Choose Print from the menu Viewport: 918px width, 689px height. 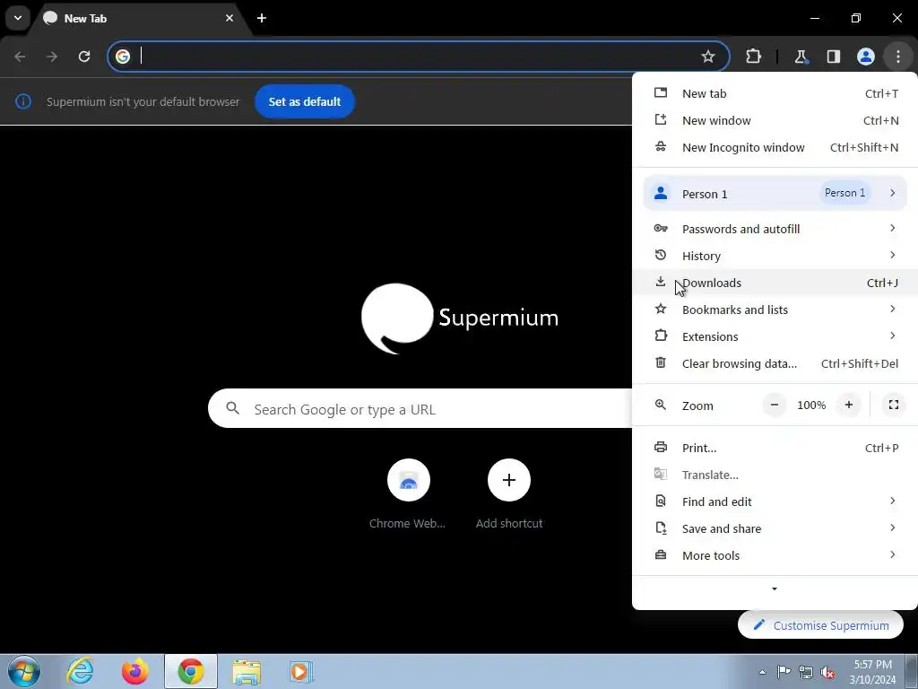(775, 449)
